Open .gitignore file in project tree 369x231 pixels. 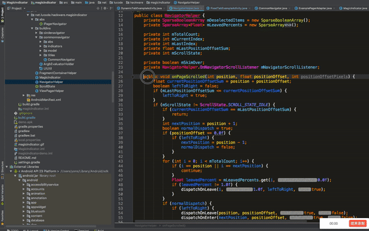click(x=23, y=113)
